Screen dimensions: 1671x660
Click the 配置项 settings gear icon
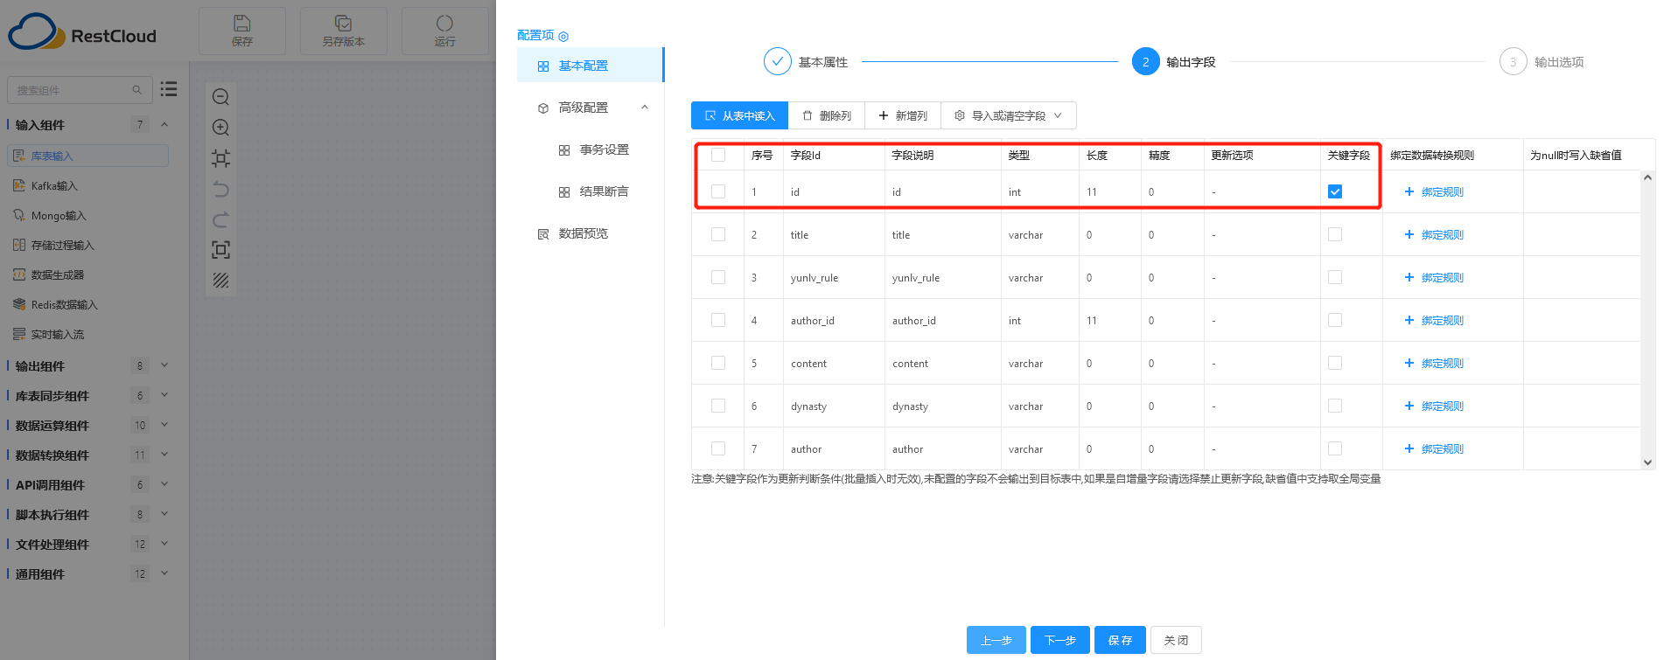[x=563, y=36]
